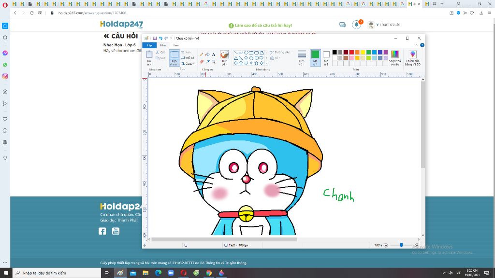Click the Undo arrow in Paint
495x278 pixels.
160,39
